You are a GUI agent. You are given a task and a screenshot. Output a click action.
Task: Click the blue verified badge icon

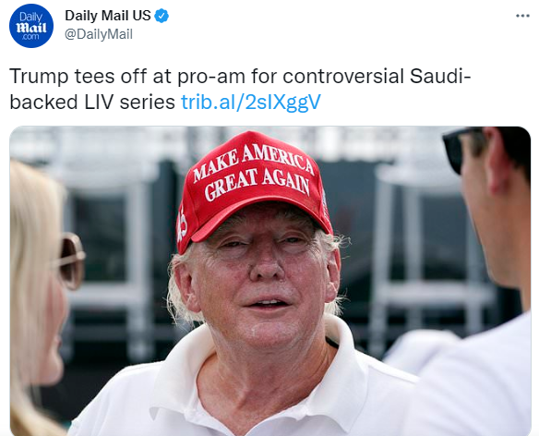click(162, 16)
